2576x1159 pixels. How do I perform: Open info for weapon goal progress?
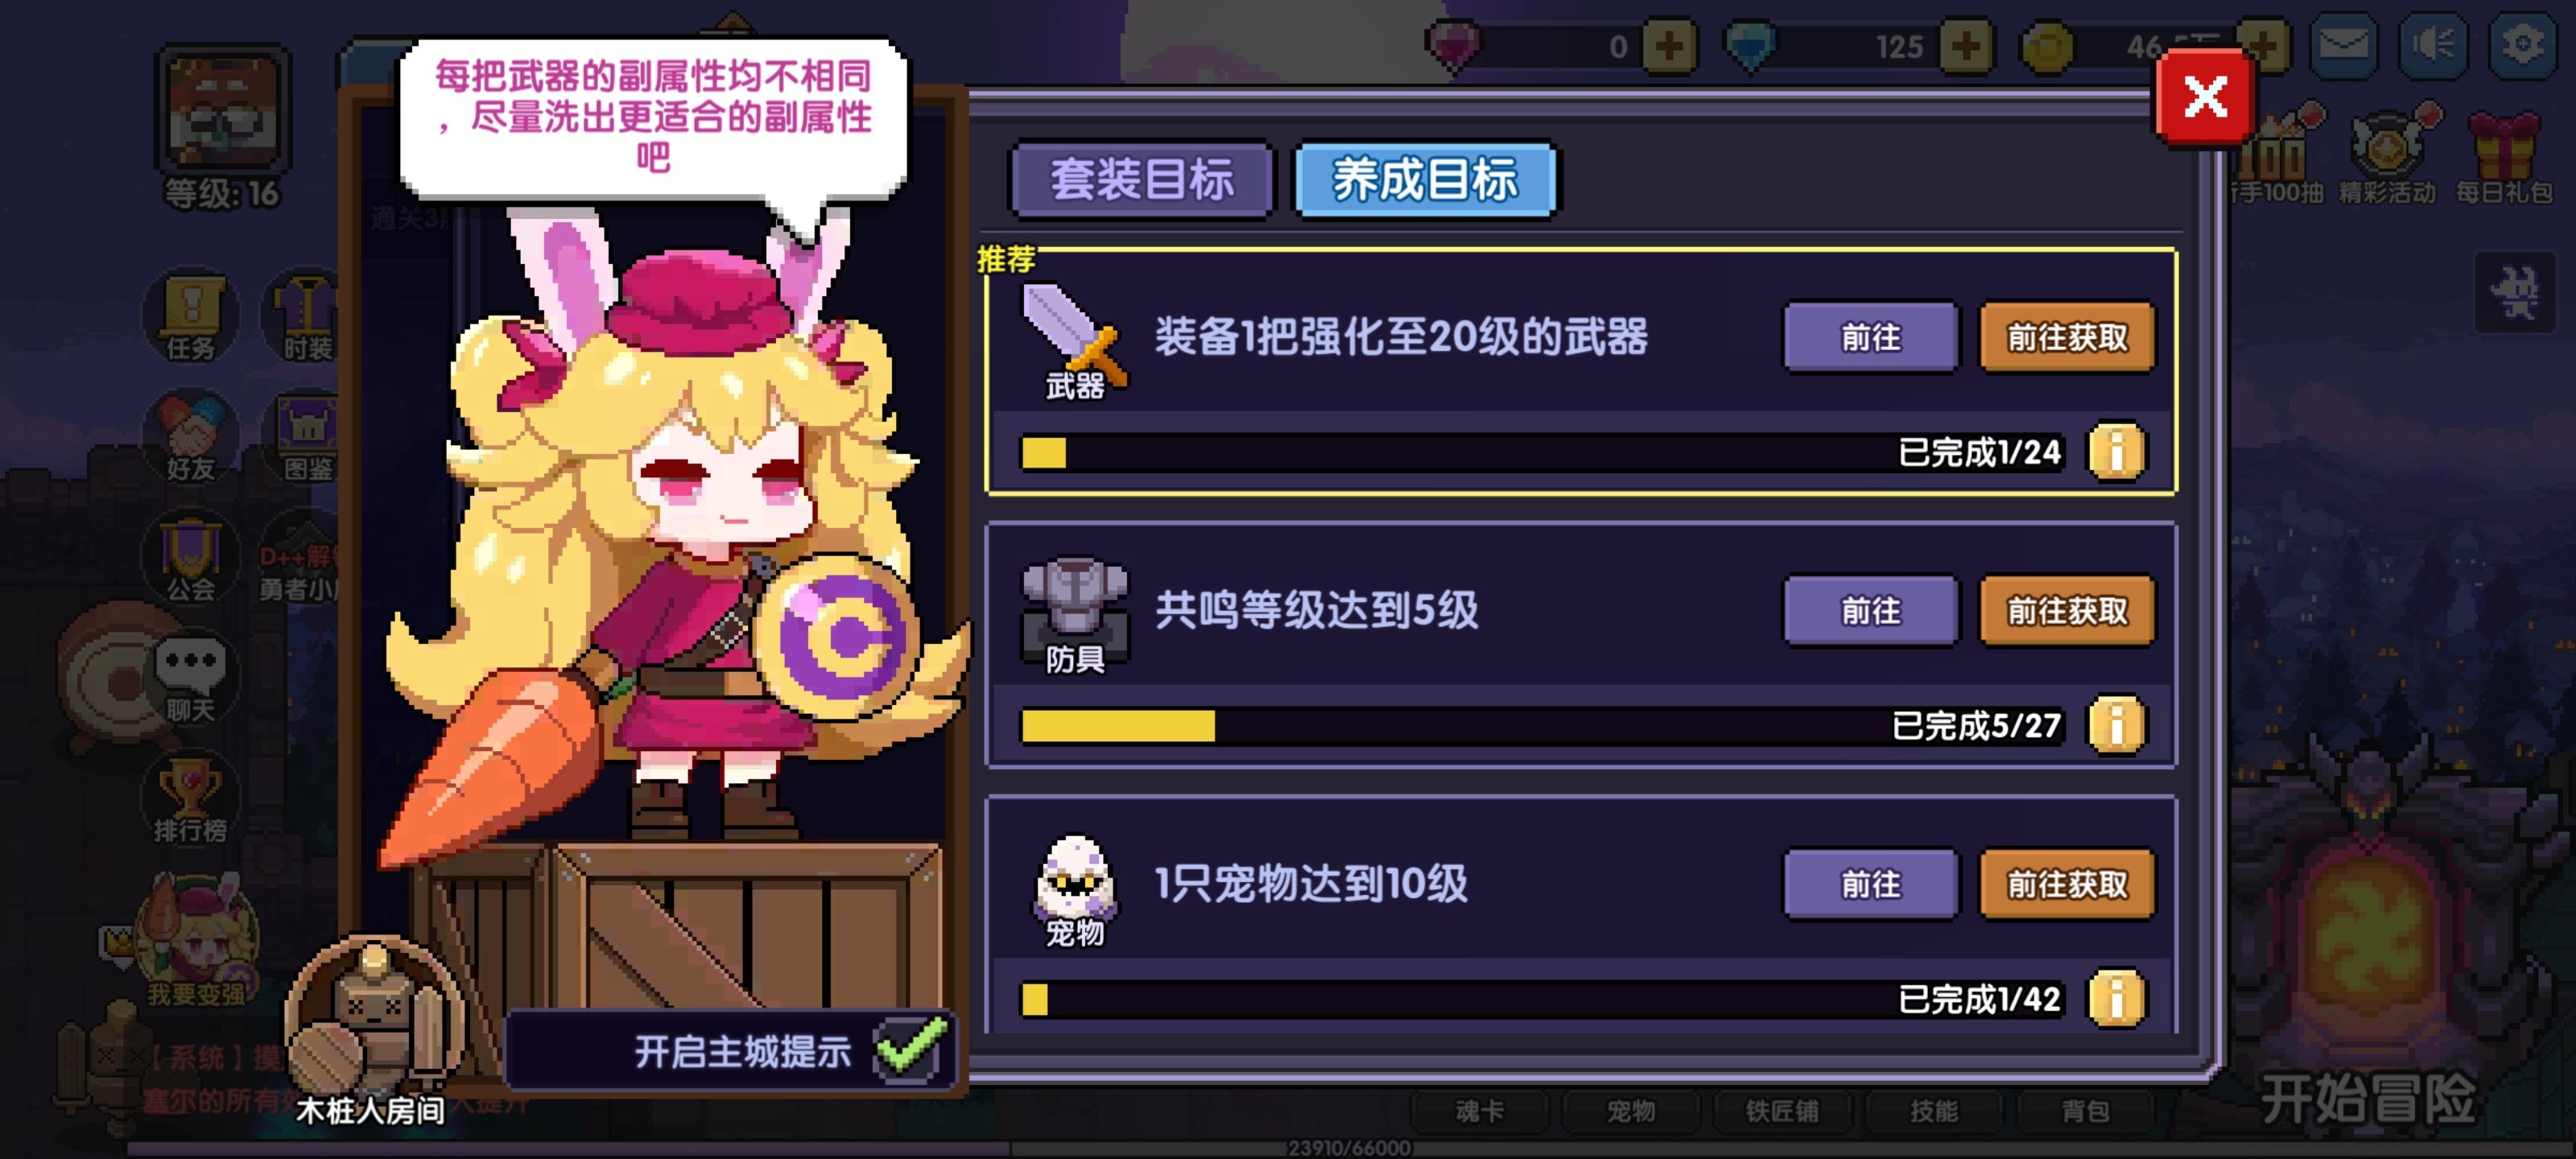click(x=2116, y=452)
